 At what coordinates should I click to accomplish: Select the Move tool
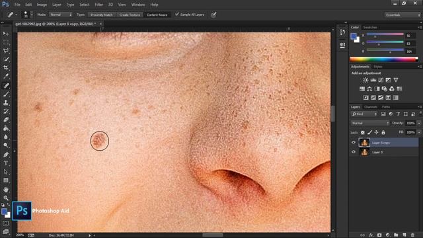(6, 34)
